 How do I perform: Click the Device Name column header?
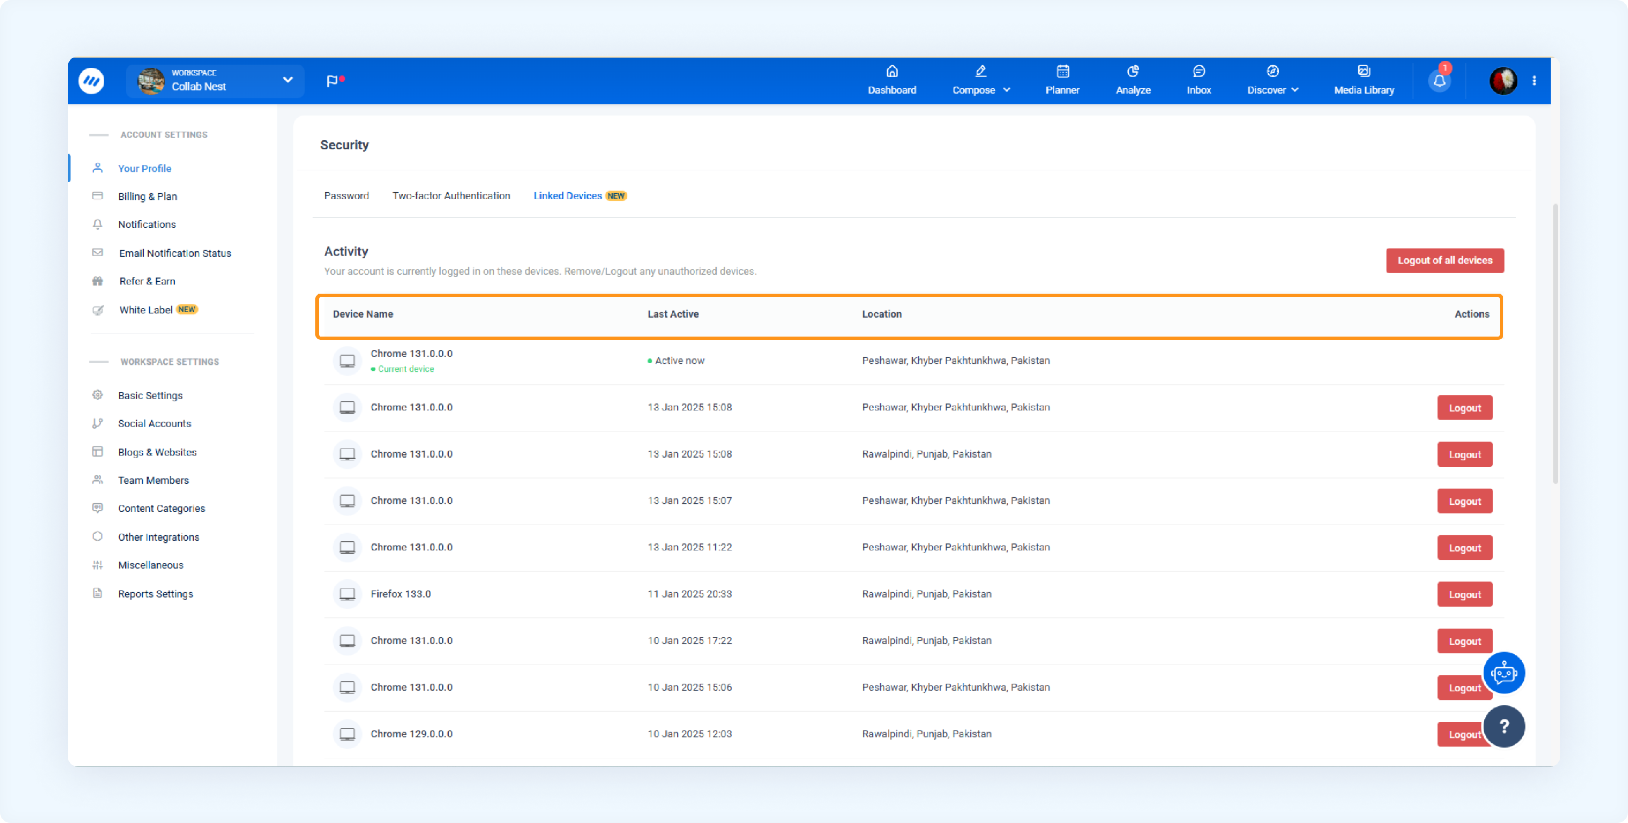pyautogui.click(x=363, y=314)
